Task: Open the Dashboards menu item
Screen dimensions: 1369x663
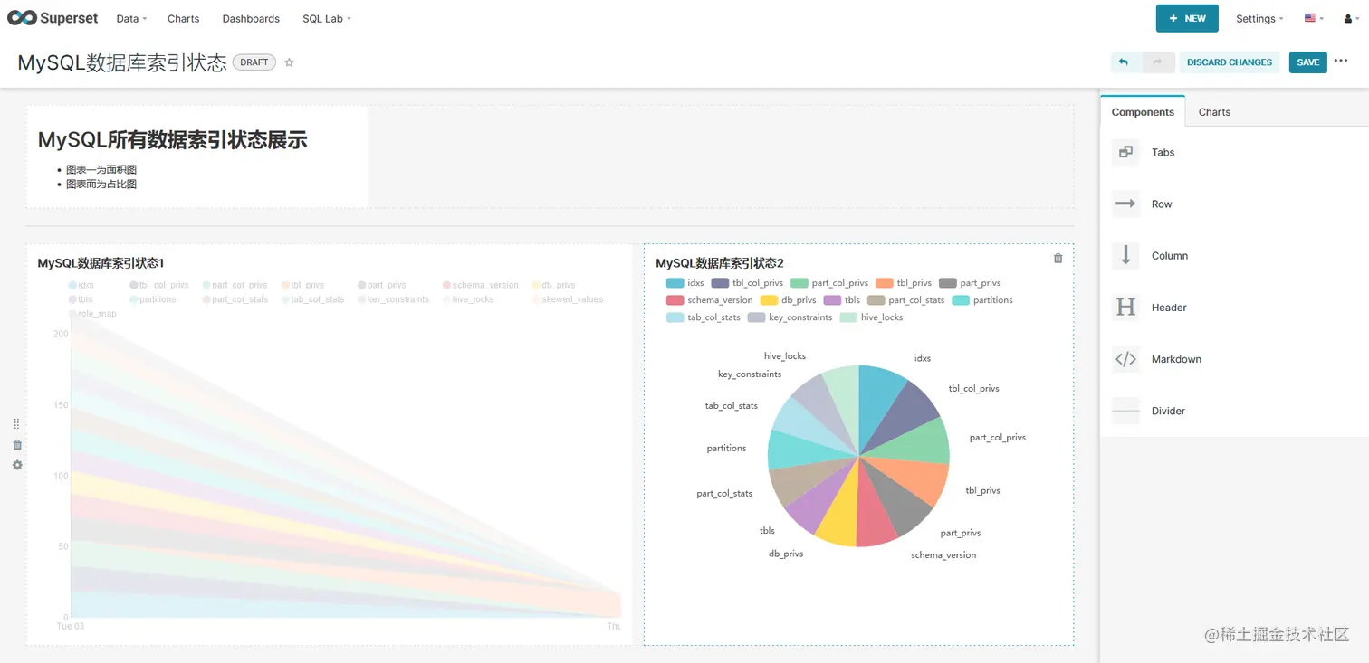Action: pyautogui.click(x=251, y=18)
